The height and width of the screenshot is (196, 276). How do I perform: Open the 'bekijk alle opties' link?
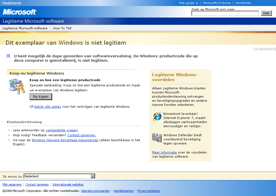[48, 107]
